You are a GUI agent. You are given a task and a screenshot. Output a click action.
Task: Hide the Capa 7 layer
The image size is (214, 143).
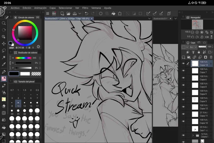click(183, 71)
